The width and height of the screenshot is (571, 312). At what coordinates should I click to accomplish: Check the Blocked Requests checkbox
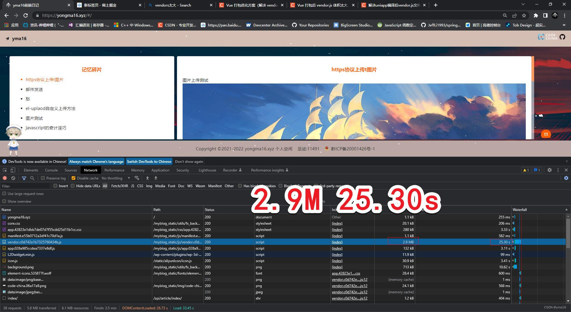click(x=280, y=186)
